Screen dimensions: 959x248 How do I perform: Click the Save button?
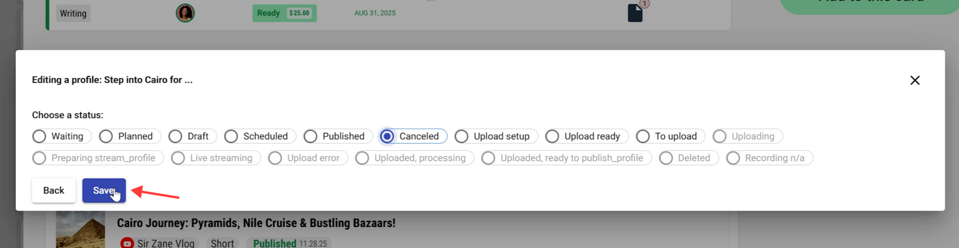pyautogui.click(x=104, y=190)
